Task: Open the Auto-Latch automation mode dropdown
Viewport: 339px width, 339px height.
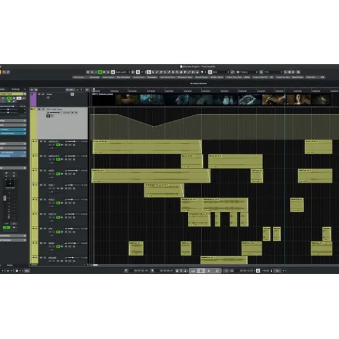Action: [122, 72]
